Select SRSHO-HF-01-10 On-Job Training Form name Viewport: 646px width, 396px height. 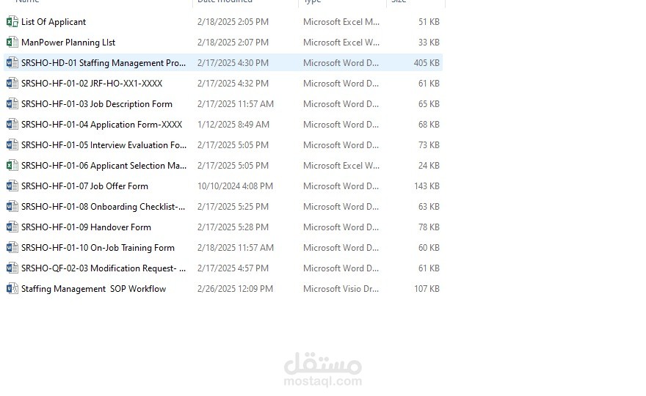tap(98, 248)
